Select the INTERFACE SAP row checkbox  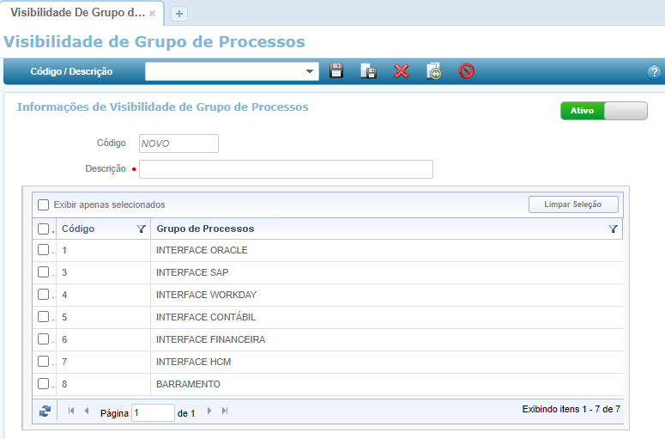43,272
